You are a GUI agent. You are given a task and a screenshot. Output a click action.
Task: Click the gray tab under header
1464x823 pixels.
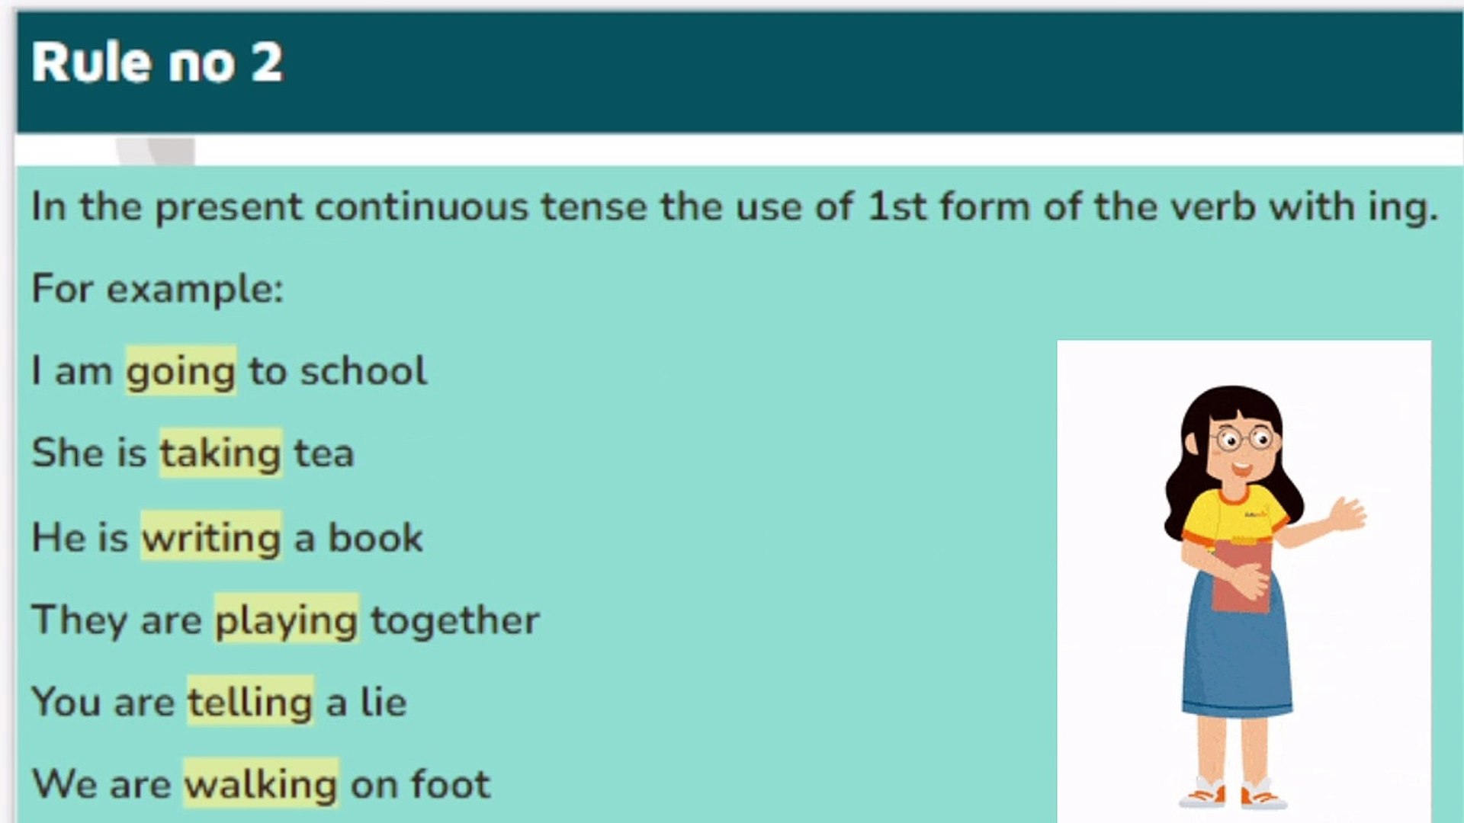tap(156, 150)
